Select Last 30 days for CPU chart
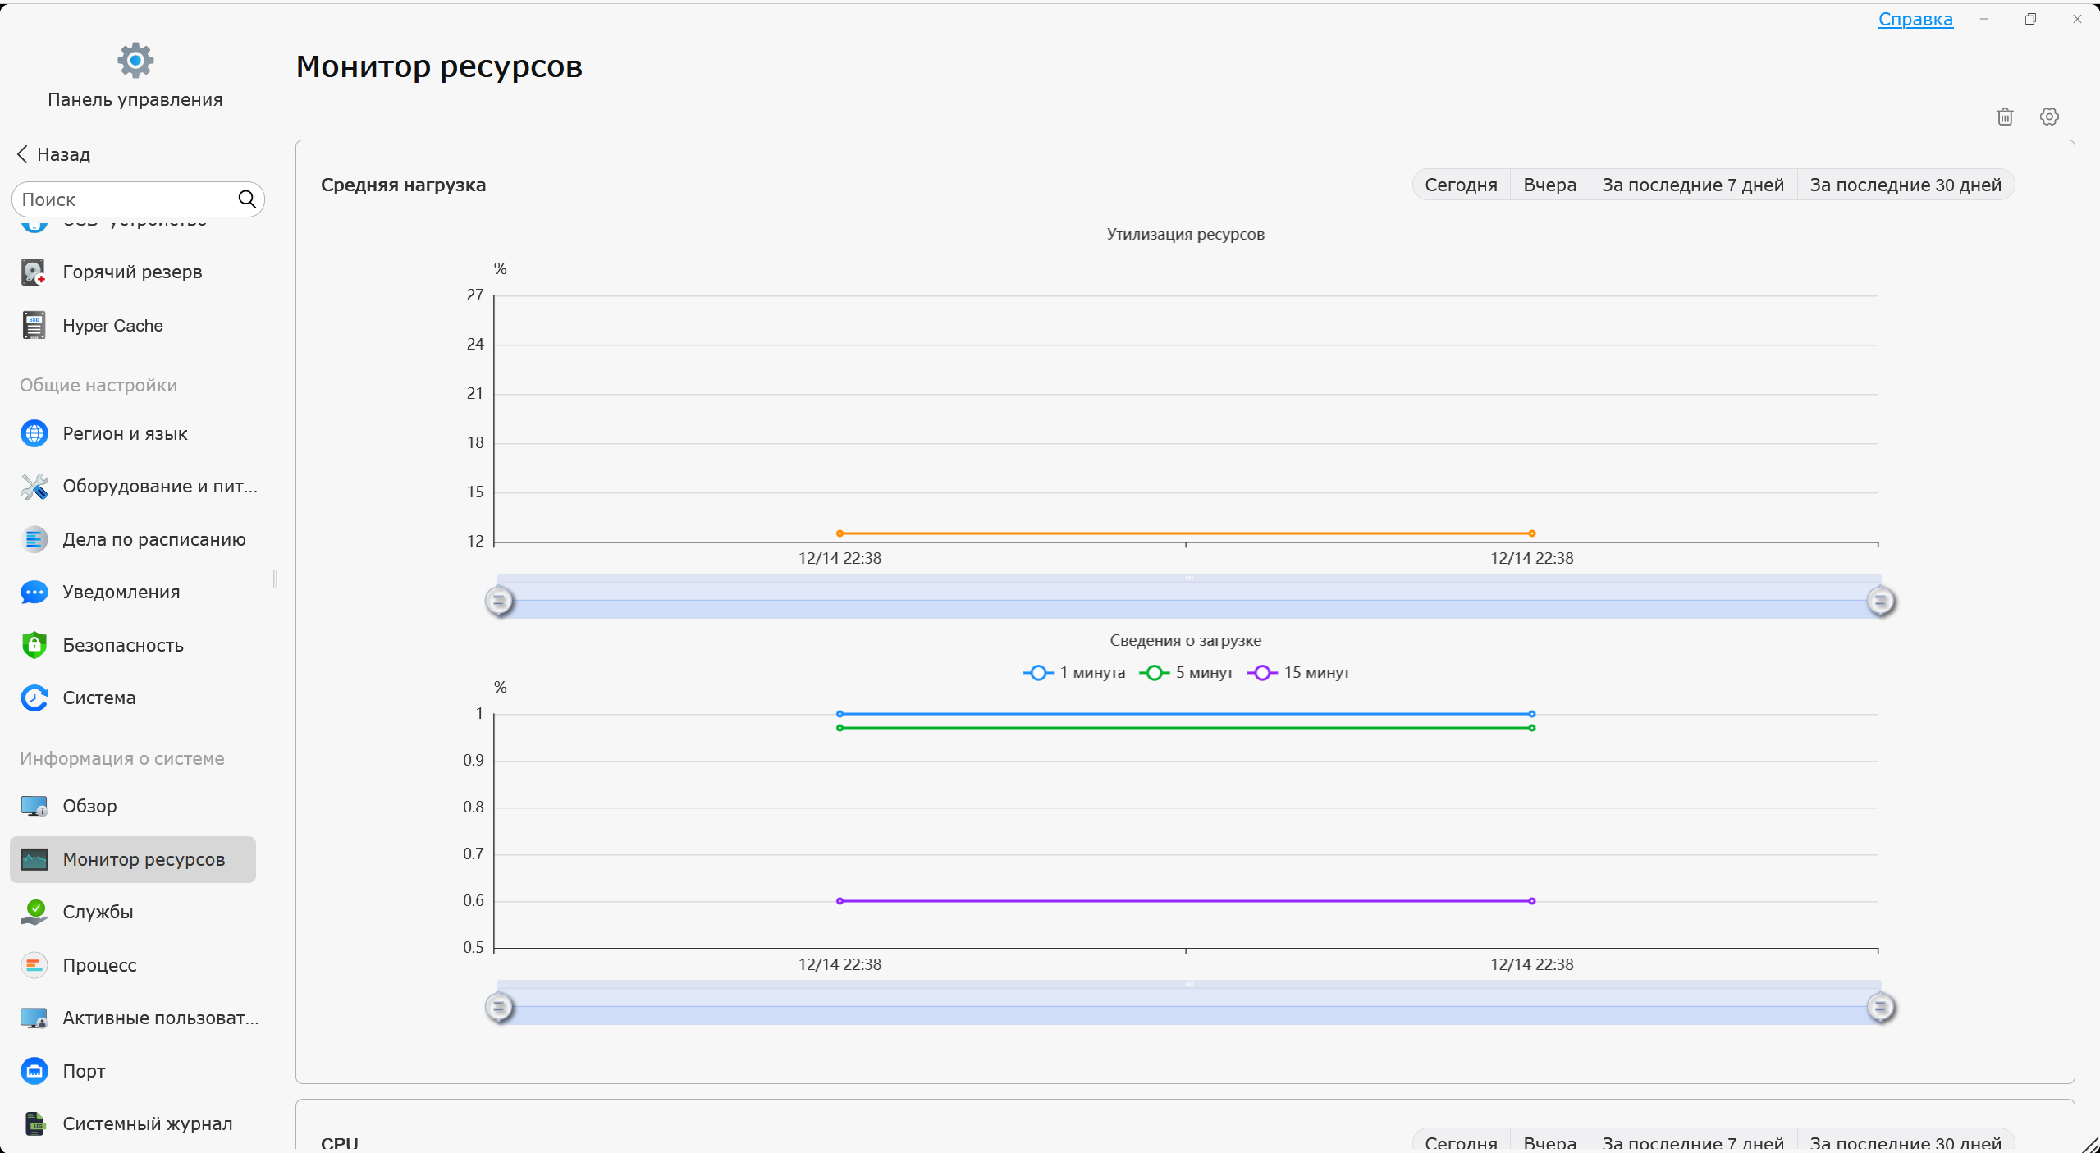This screenshot has height=1153, width=2100. [1905, 1142]
